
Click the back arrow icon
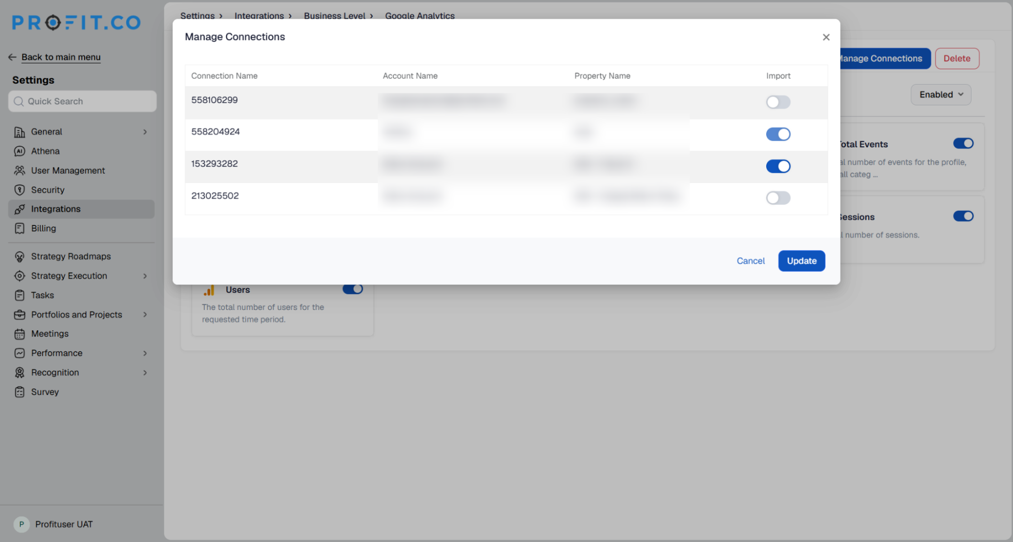point(13,57)
